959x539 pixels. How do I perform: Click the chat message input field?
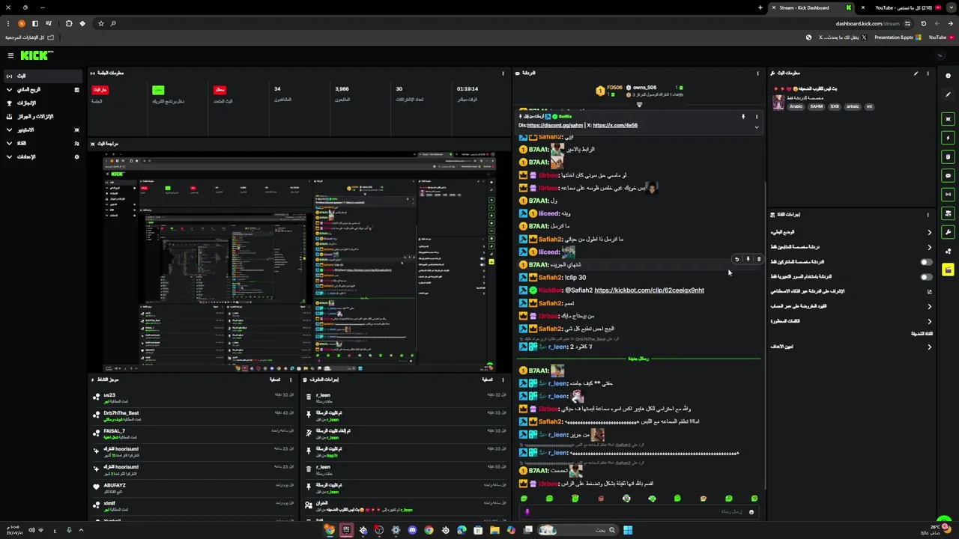638,512
